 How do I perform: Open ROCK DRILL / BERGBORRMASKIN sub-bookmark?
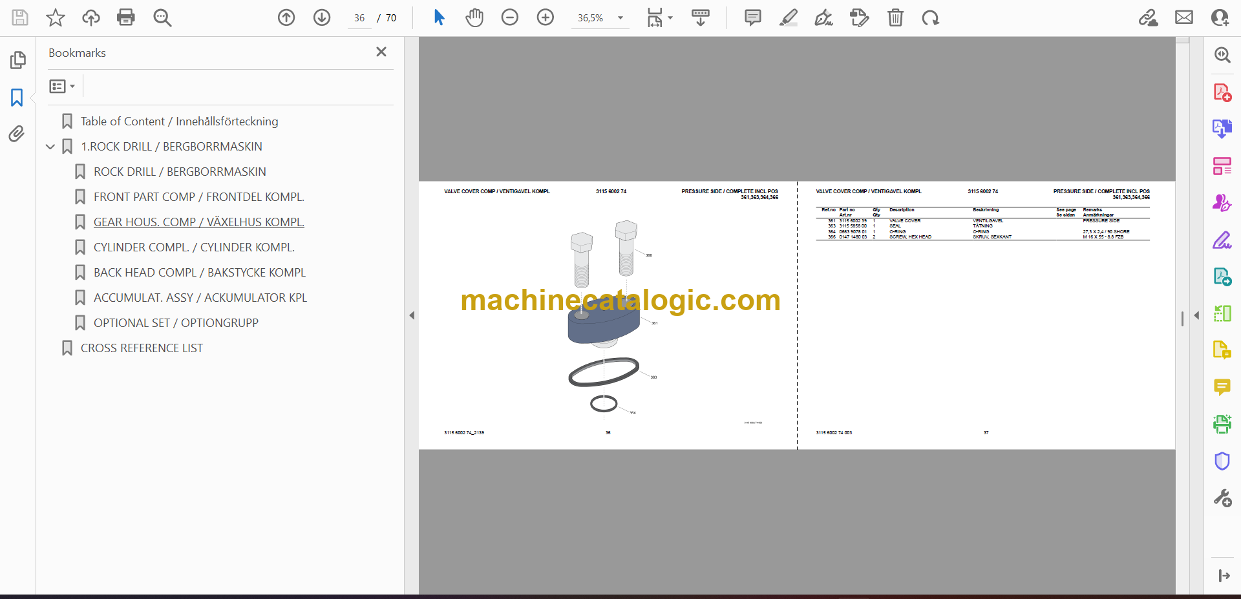180,172
